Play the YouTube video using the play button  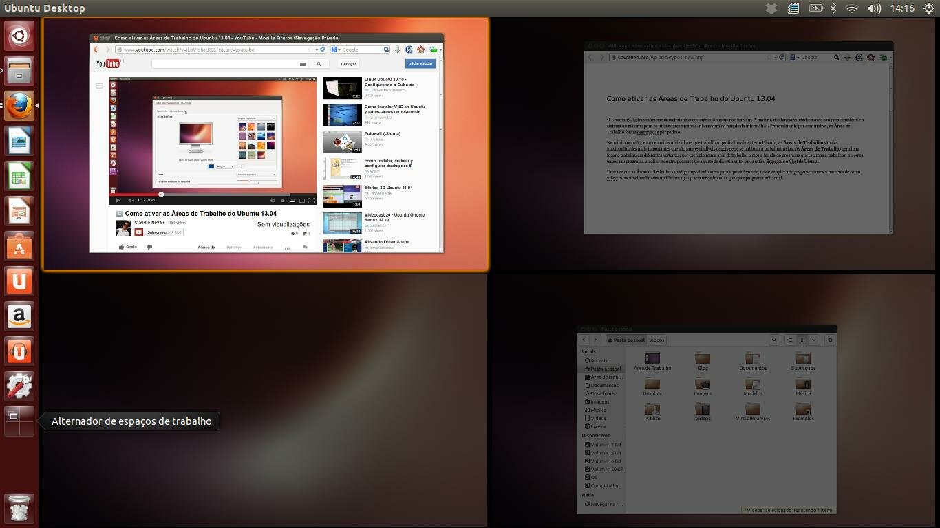point(118,201)
